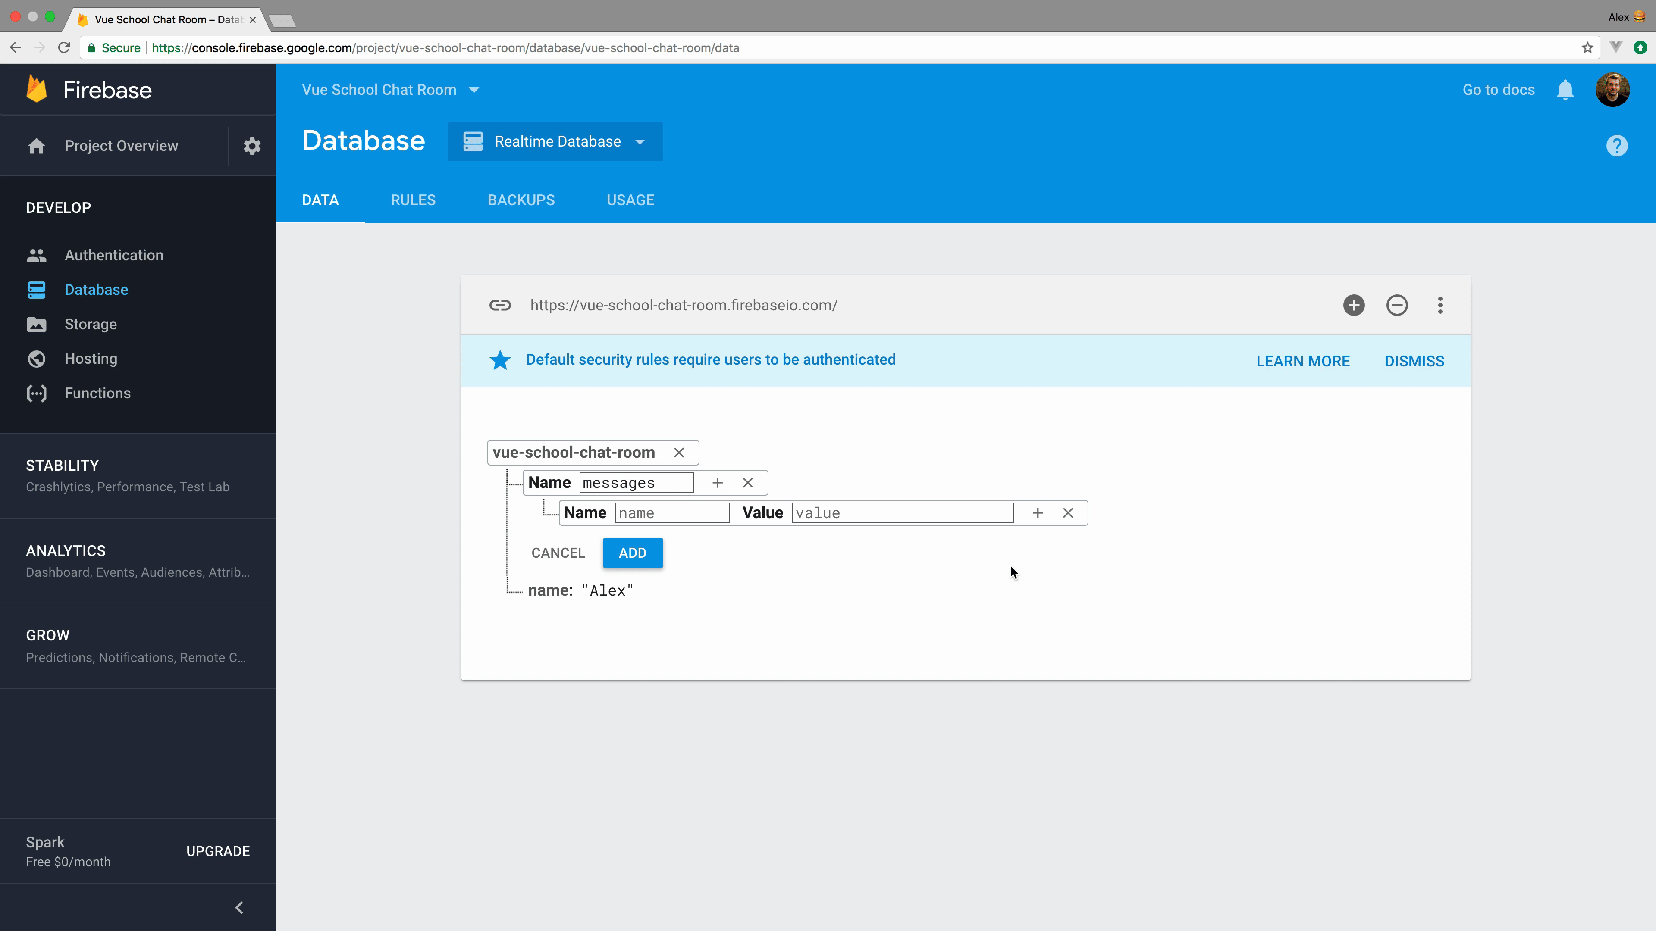Focus the messages name input field
Screen dimensions: 1656x931
click(637, 483)
